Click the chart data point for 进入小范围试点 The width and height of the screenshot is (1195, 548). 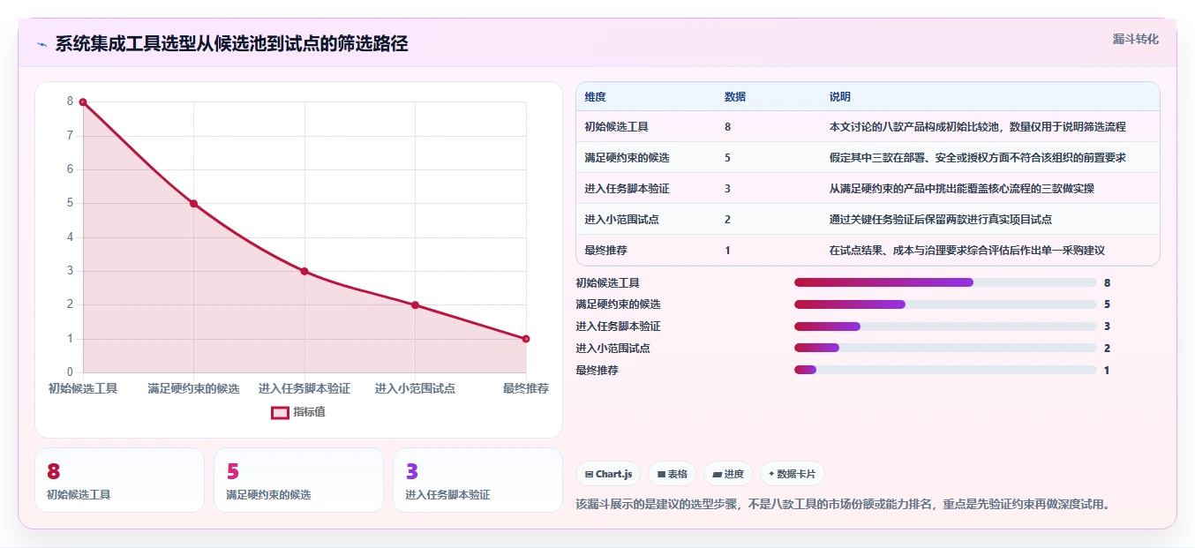(416, 305)
